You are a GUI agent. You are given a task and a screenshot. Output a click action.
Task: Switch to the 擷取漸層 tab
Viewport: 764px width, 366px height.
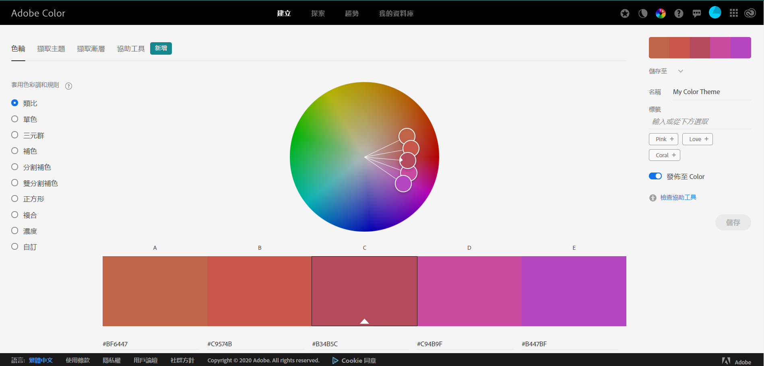click(x=91, y=49)
